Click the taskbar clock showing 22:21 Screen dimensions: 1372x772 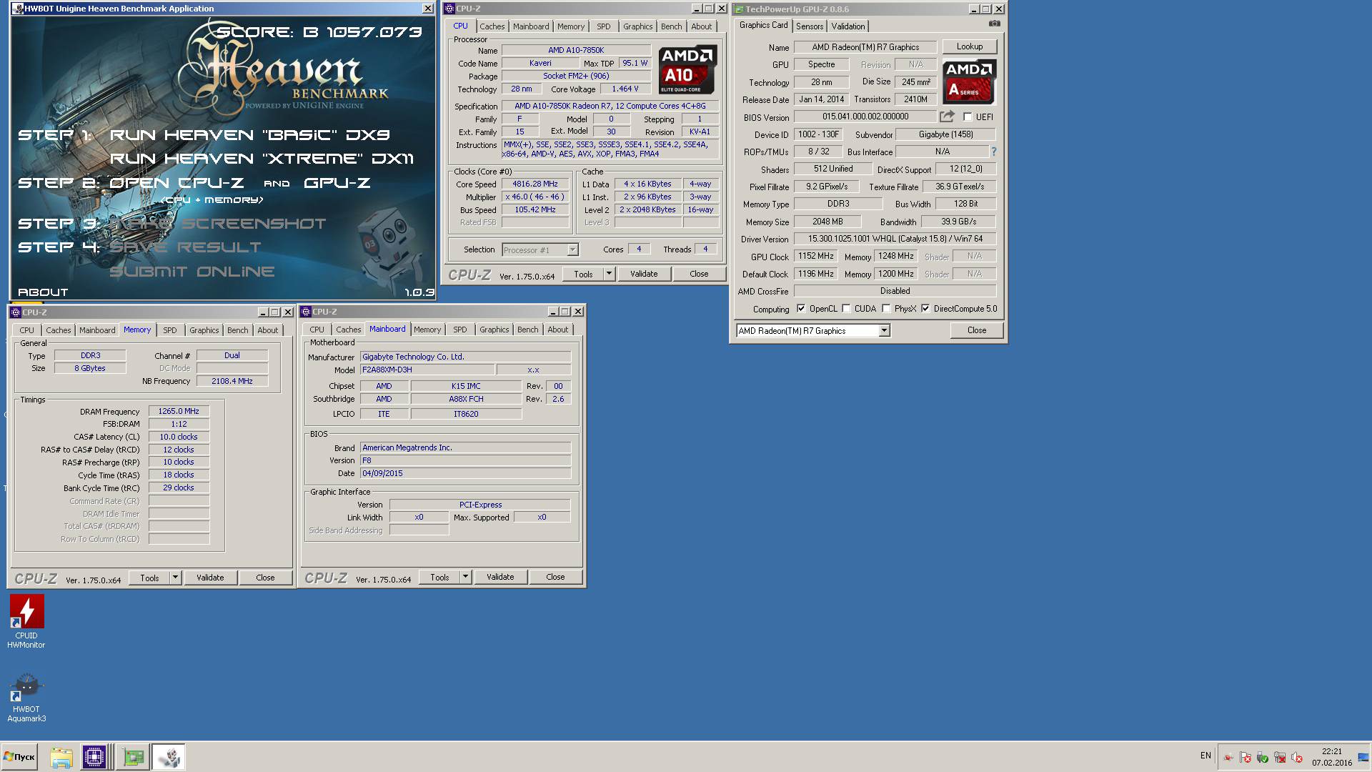tap(1331, 751)
